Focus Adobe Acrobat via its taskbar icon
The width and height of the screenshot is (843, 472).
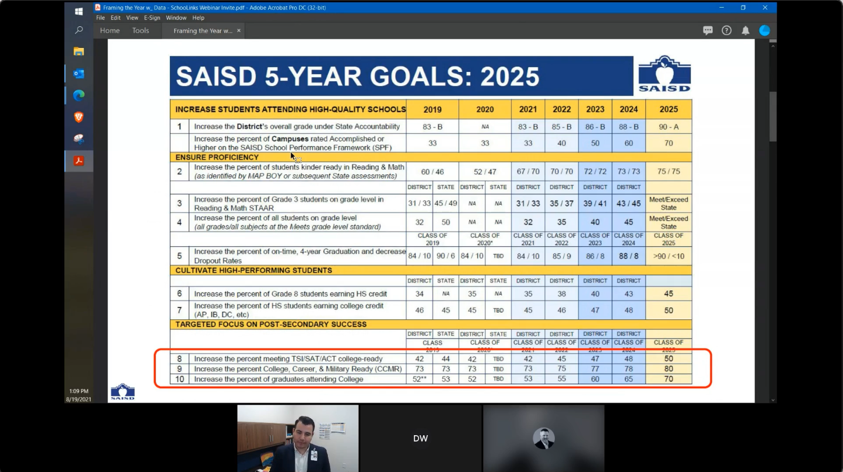point(78,160)
